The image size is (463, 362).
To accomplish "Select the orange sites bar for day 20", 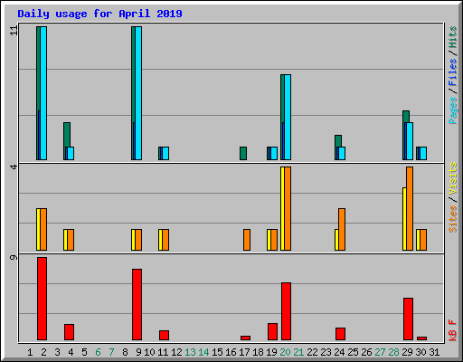I will pos(288,208).
